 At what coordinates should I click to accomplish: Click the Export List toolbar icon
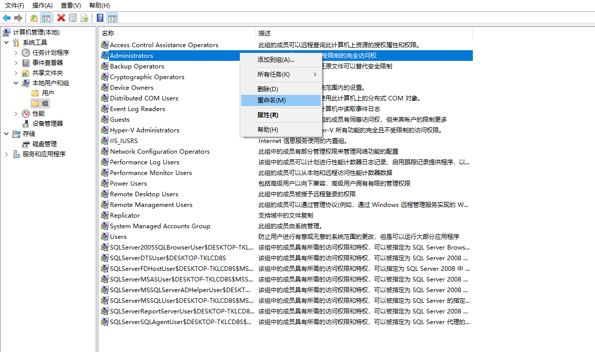[x=84, y=18]
